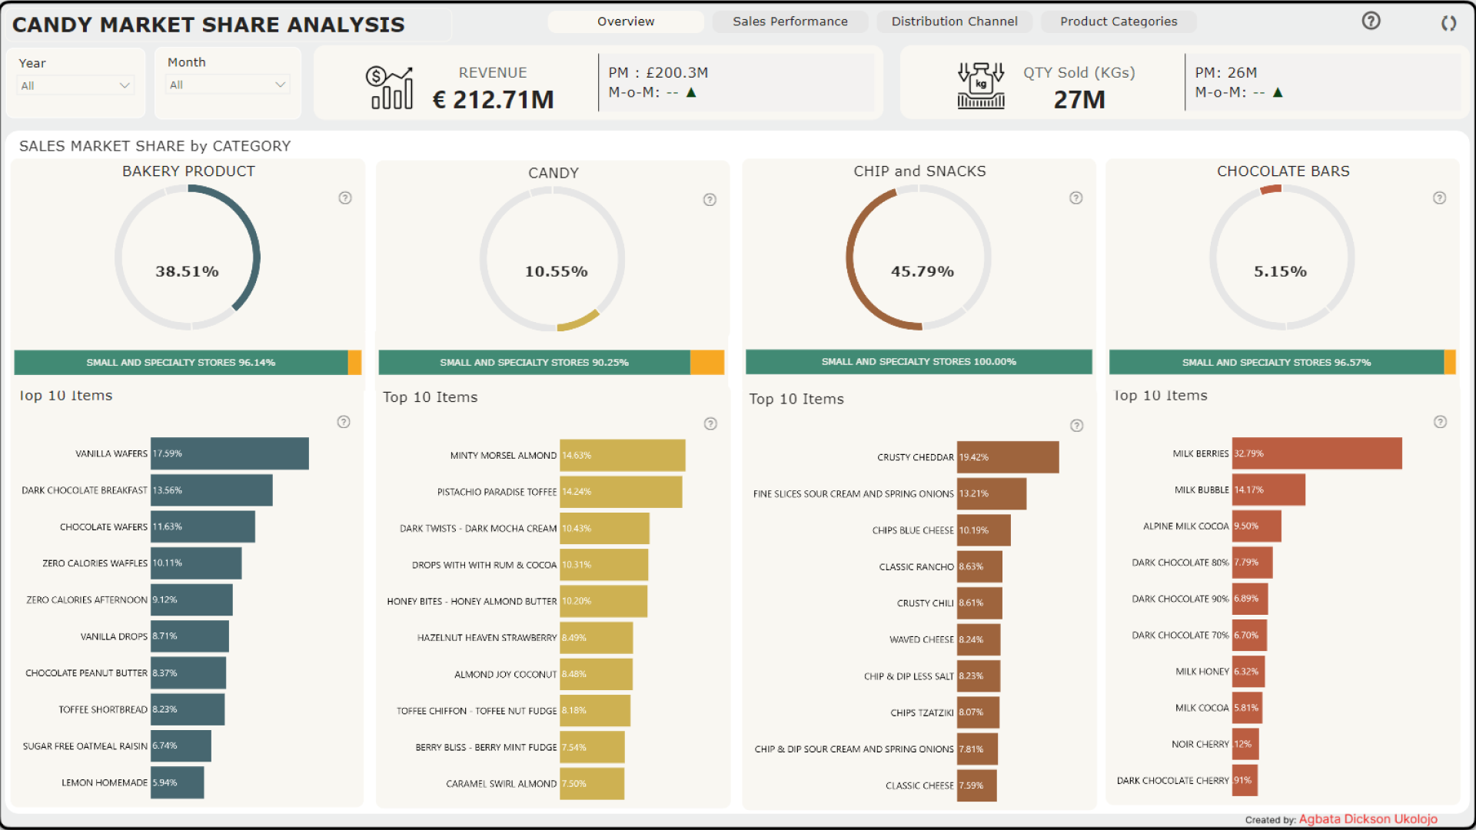Image resolution: width=1476 pixels, height=830 pixels.
Task: Select the Milk Bubble 14.17% bar
Action: pos(1268,490)
